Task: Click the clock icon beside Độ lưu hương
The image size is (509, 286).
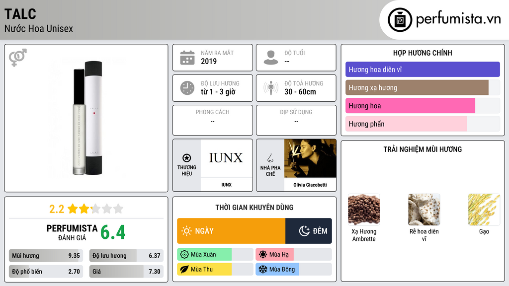Action: (x=187, y=88)
